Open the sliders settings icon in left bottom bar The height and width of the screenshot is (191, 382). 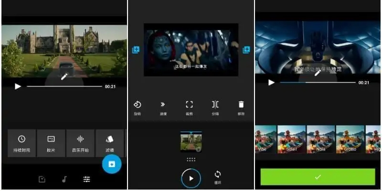click(87, 180)
